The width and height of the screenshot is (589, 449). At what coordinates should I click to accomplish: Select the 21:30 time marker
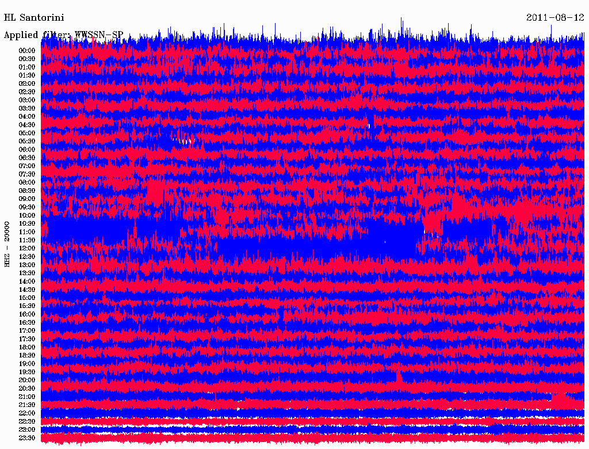point(27,405)
